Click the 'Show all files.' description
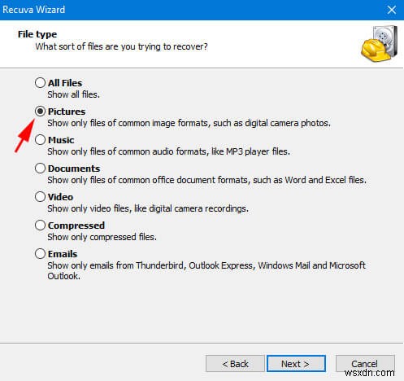The image size is (404, 381). pyautogui.click(x=74, y=94)
